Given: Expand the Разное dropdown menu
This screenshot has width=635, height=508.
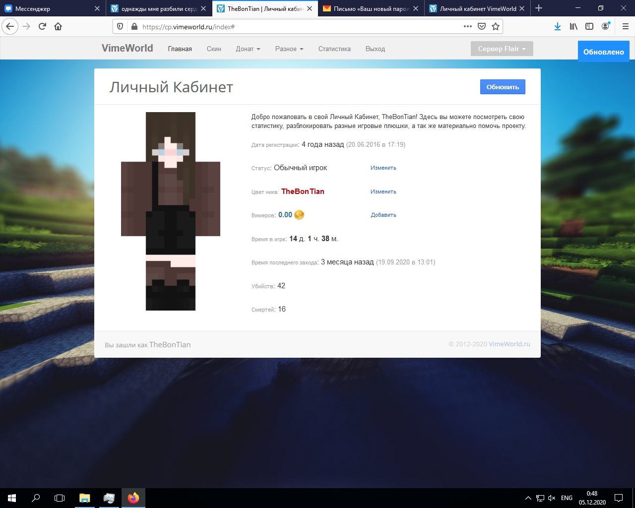Looking at the screenshot, I should pyautogui.click(x=289, y=49).
